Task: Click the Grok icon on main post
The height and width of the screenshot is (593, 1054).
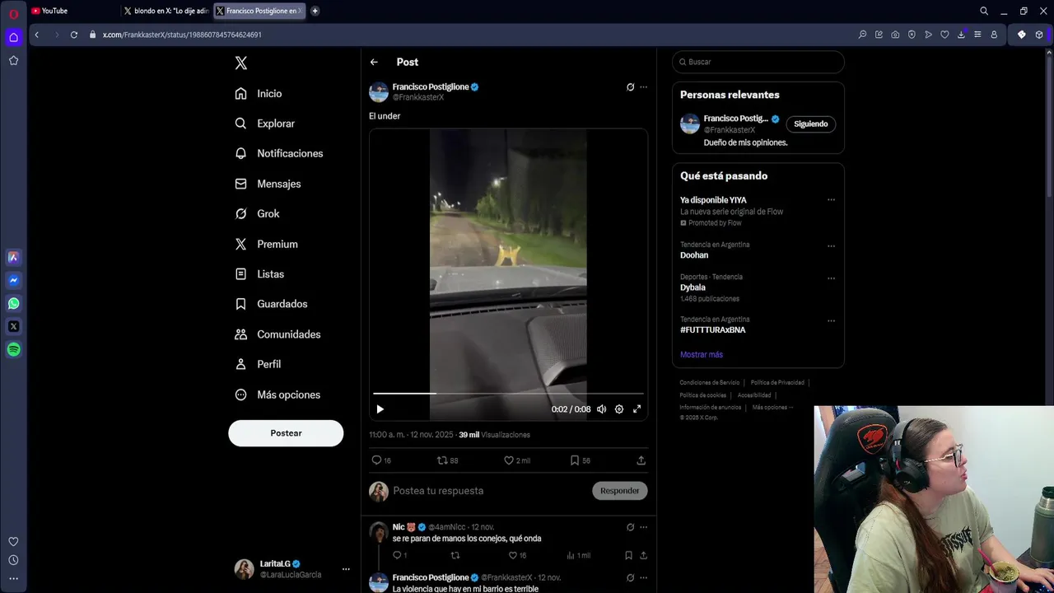Action: [x=630, y=86]
